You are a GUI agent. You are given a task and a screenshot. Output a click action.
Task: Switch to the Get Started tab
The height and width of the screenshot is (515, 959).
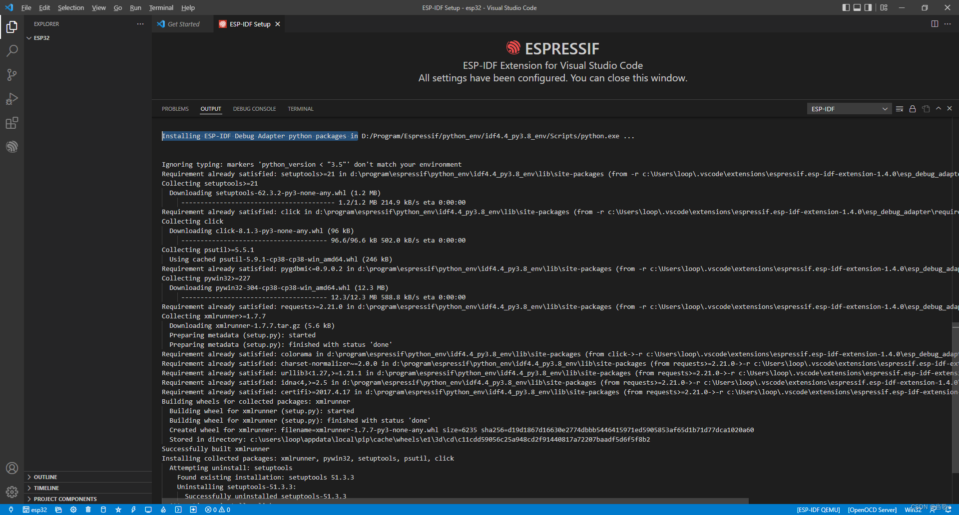tap(183, 24)
